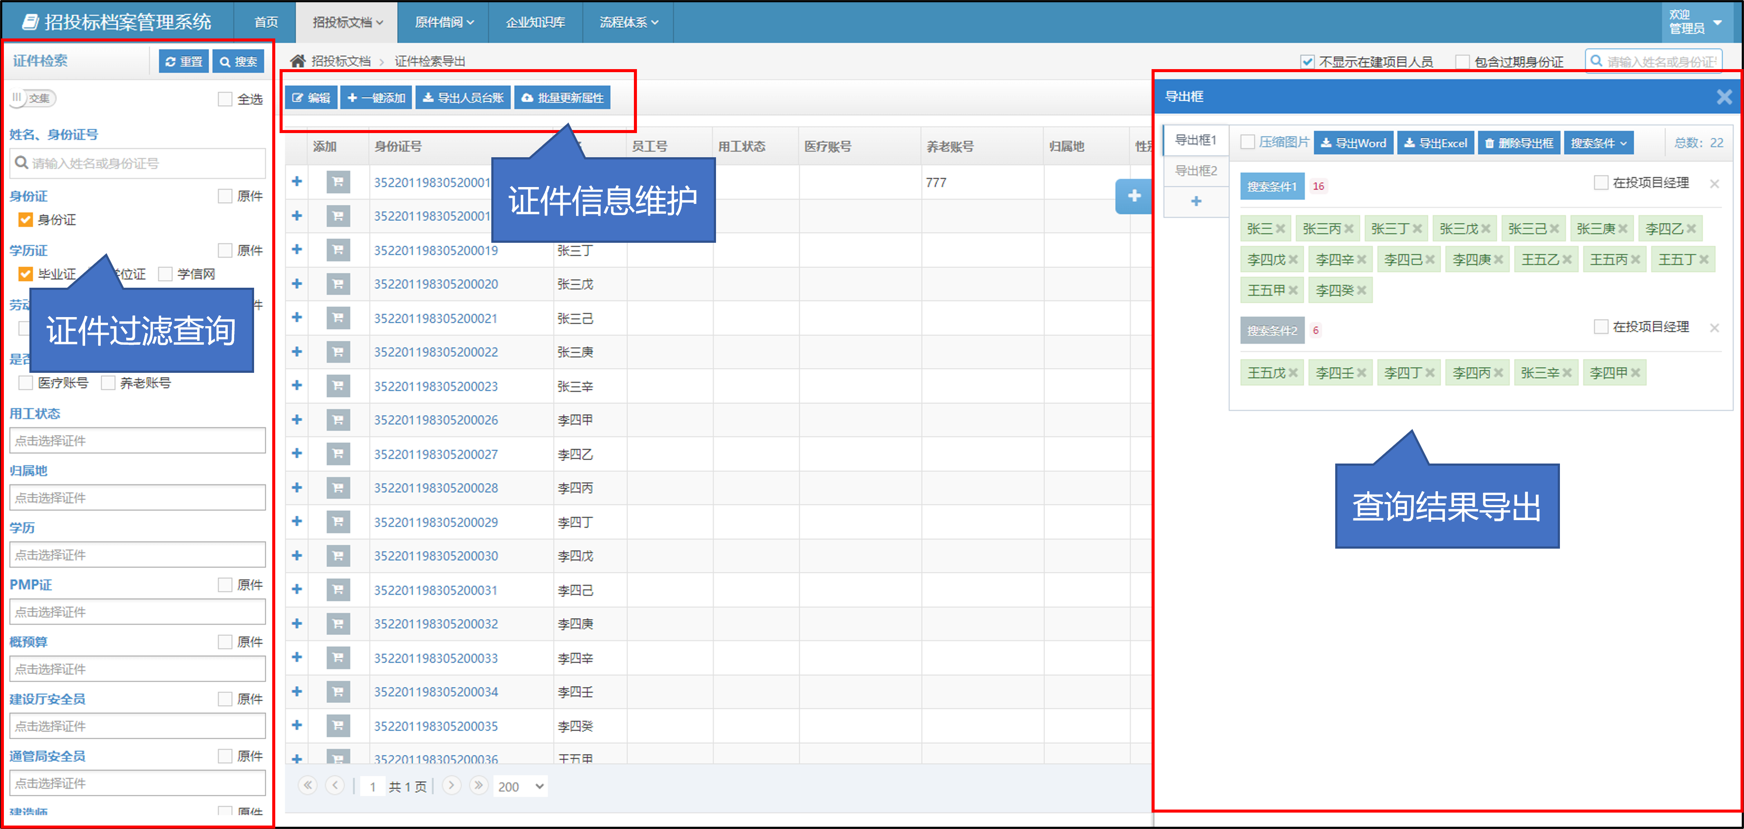Click the cart icon for row 张三己
This screenshot has width=1744, height=829.
tap(338, 318)
